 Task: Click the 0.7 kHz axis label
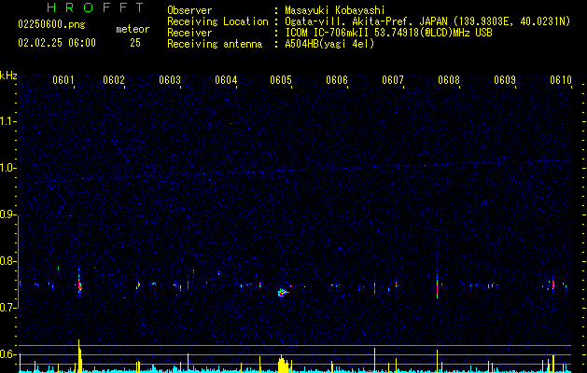click(7, 308)
